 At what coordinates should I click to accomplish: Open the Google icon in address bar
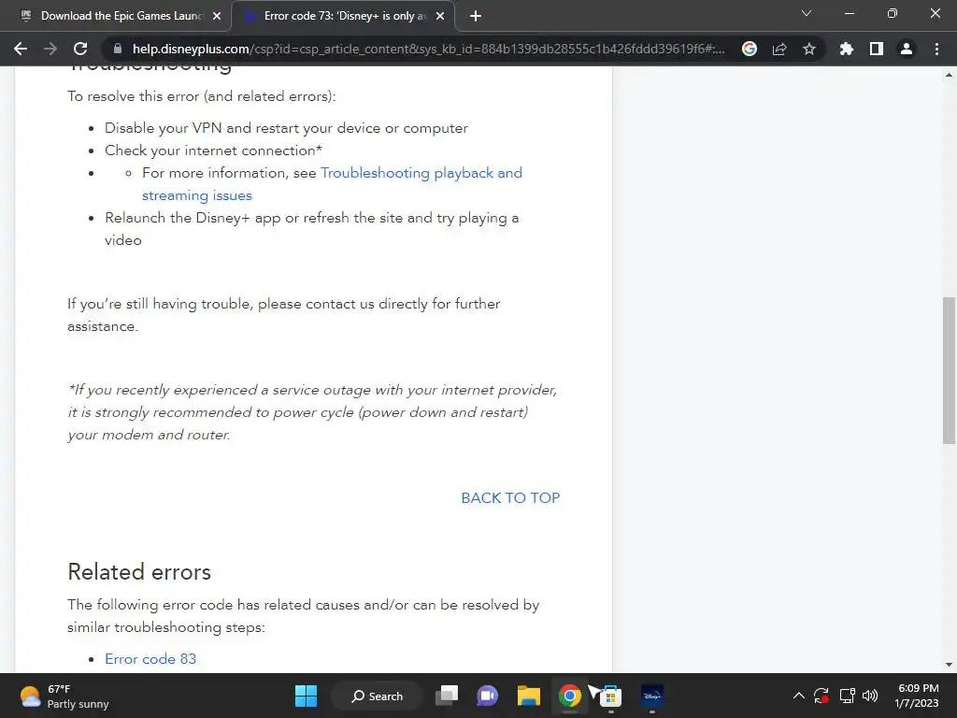tap(749, 49)
